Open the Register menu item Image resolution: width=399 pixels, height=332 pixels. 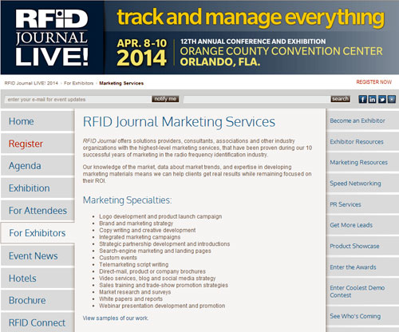[x=38, y=144]
